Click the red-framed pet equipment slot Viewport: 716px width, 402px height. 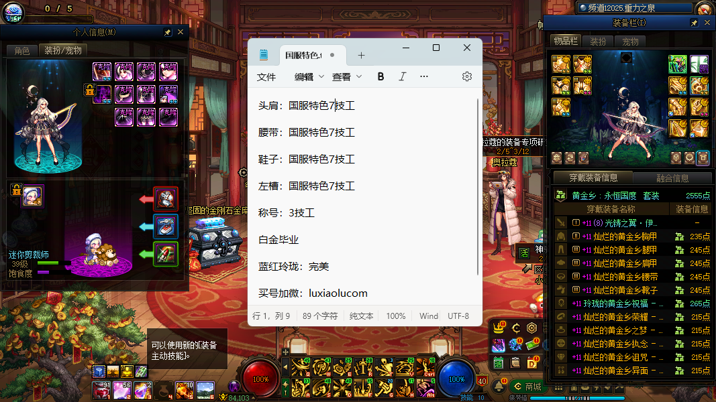(166, 198)
